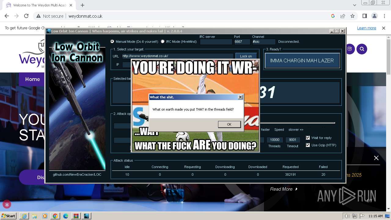Click the share page icon
391x220 pixels.
343,16
